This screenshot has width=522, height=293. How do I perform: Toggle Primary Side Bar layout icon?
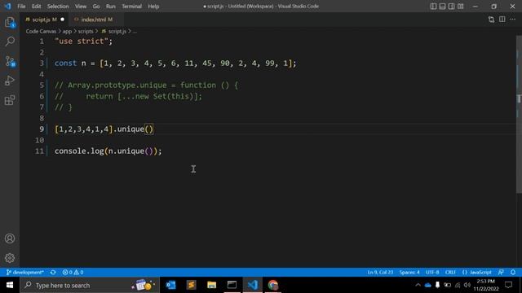pyautogui.click(x=433, y=7)
